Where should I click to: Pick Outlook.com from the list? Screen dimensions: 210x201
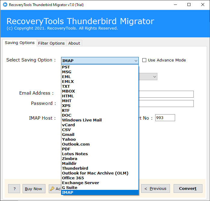100,144
